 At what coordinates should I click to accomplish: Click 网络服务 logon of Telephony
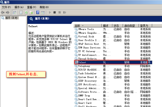pyautogui.click(x=145, y=66)
